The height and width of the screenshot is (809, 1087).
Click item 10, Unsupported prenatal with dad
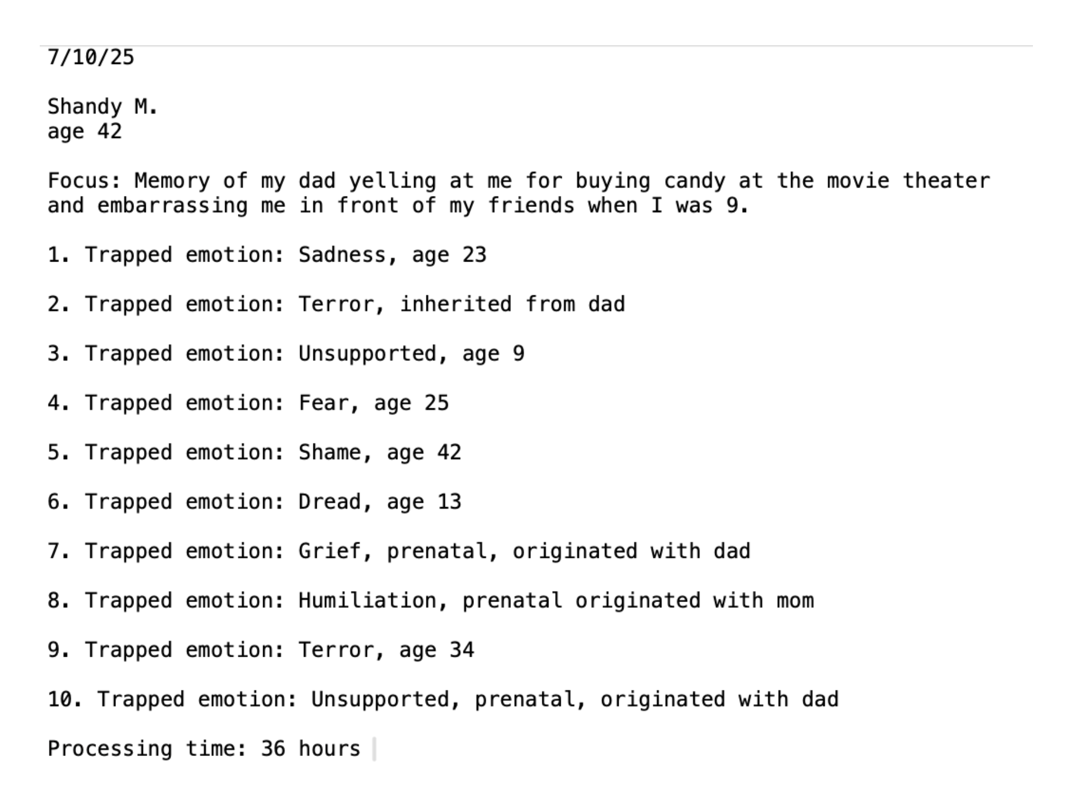(443, 699)
